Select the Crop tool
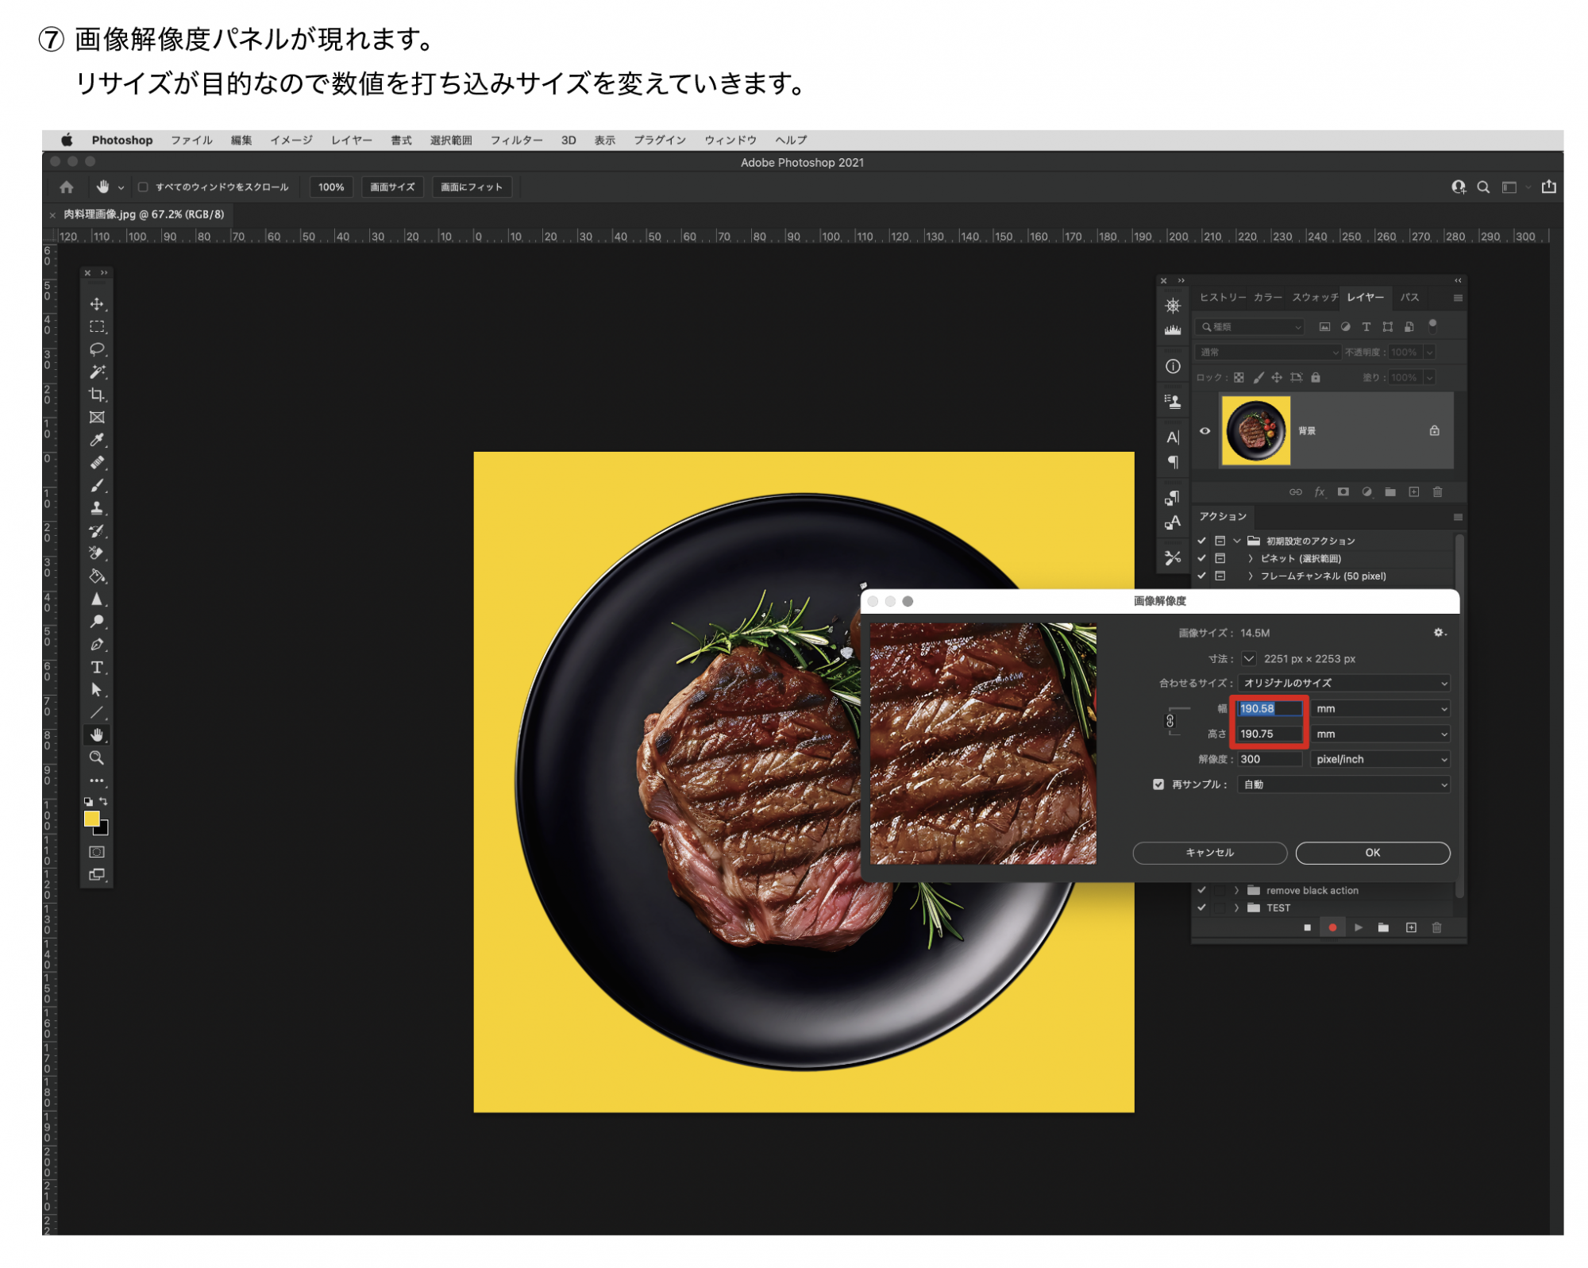The height and width of the screenshot is (1268, 1588). point(97,395)
